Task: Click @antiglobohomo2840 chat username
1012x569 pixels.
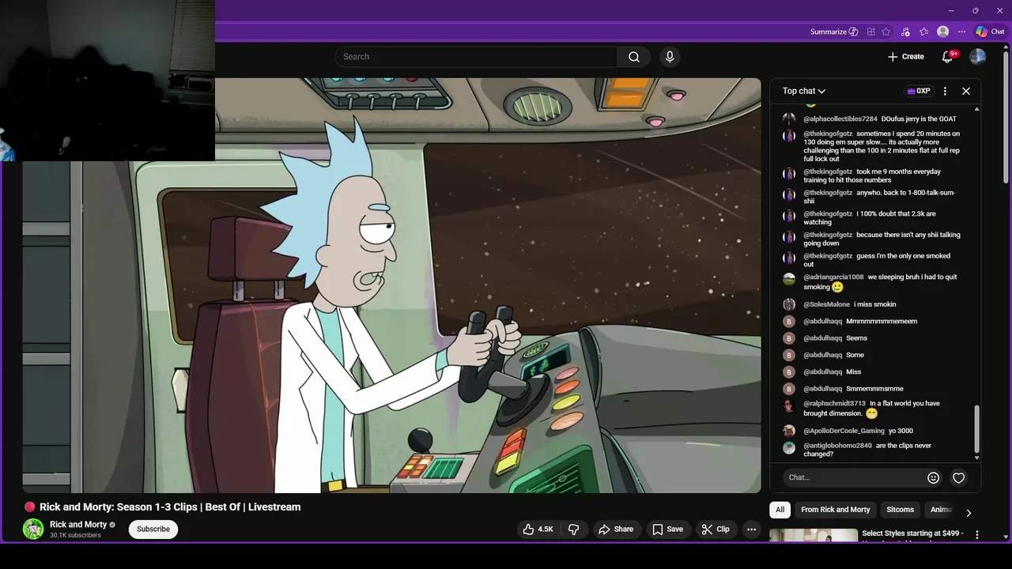Action: (837, 446)
